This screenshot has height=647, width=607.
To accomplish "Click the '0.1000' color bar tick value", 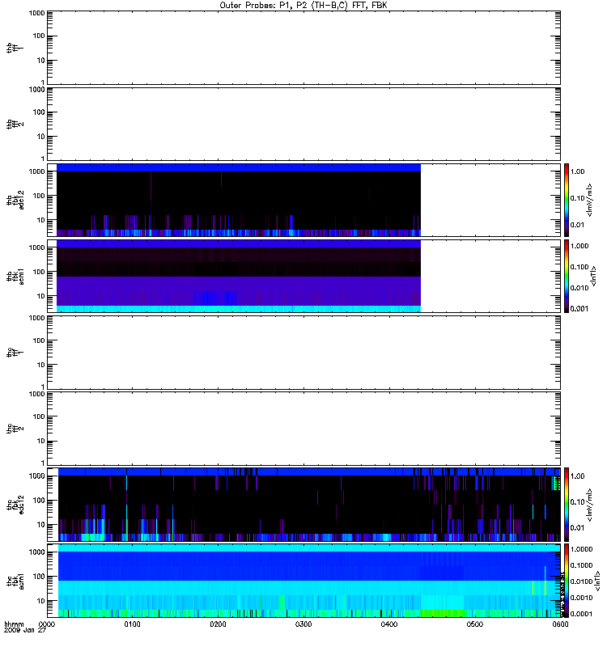I will pos(581,565).
